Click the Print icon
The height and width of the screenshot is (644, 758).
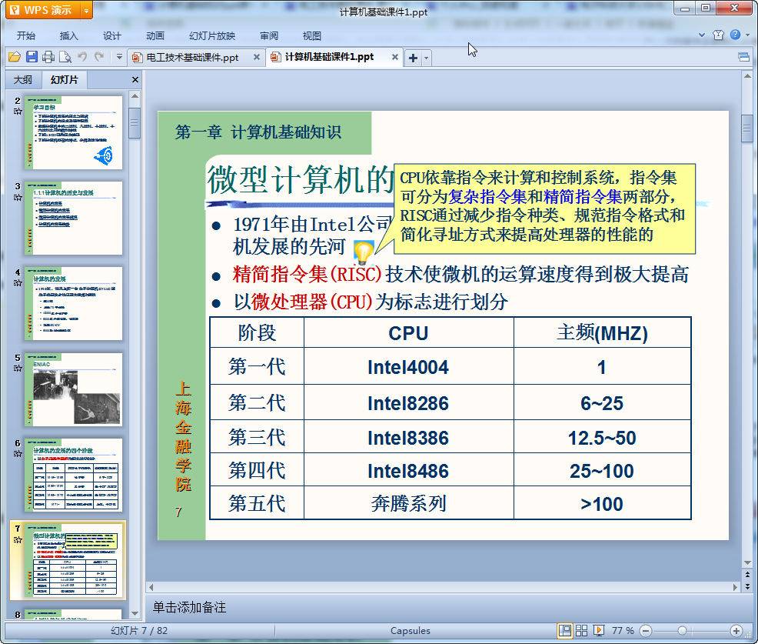point(48,57)
